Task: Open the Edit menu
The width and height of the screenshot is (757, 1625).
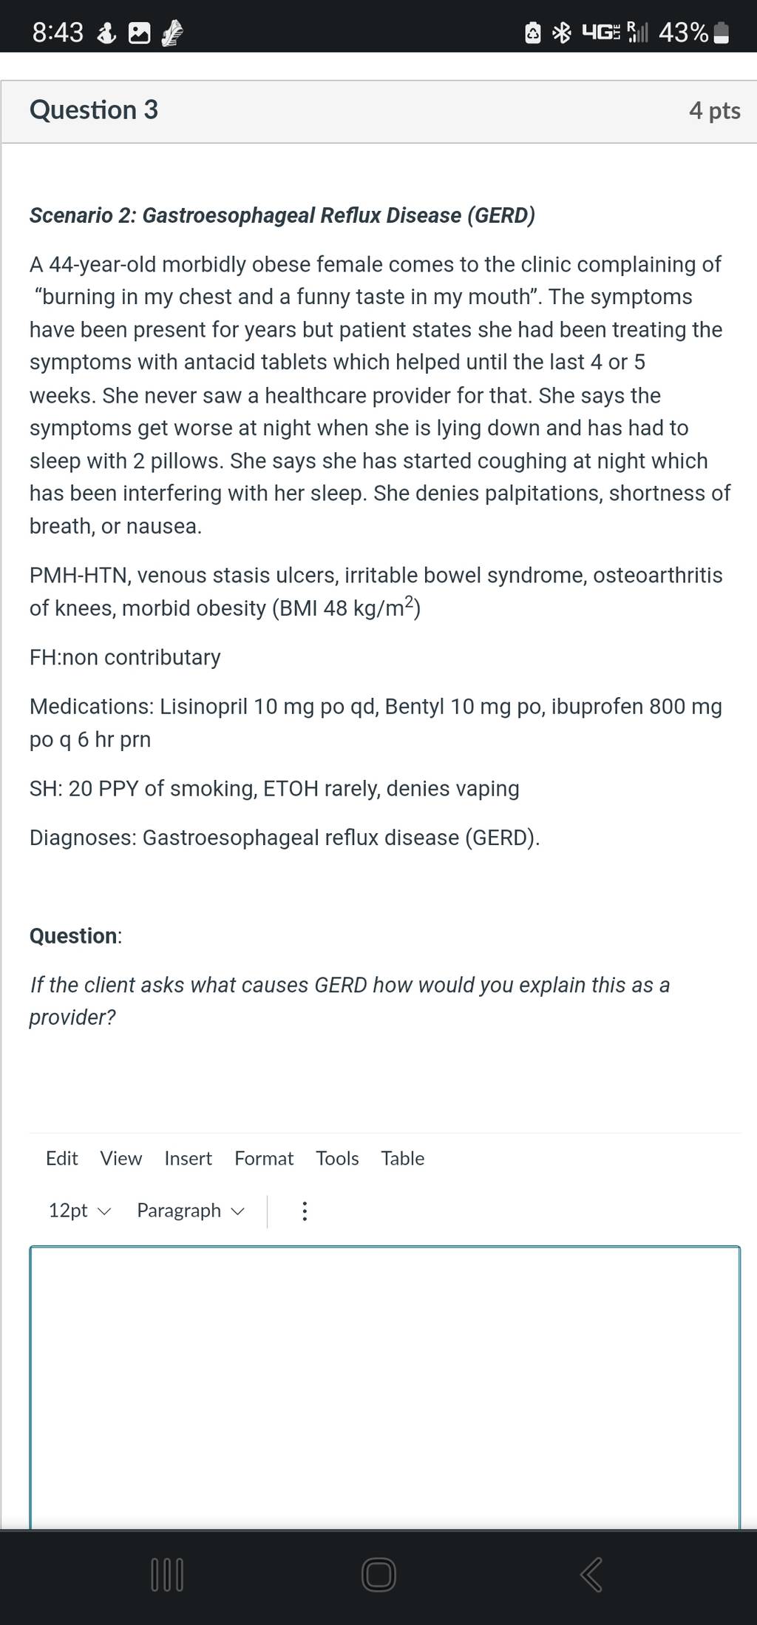Action: [x=61, y=1158]
